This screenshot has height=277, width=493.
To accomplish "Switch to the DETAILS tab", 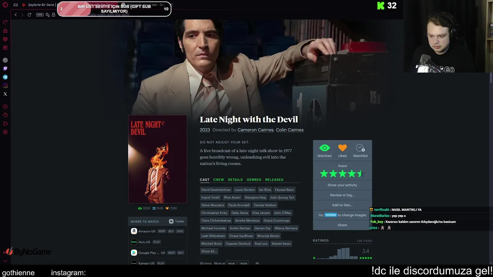I will tap(235, 180).
